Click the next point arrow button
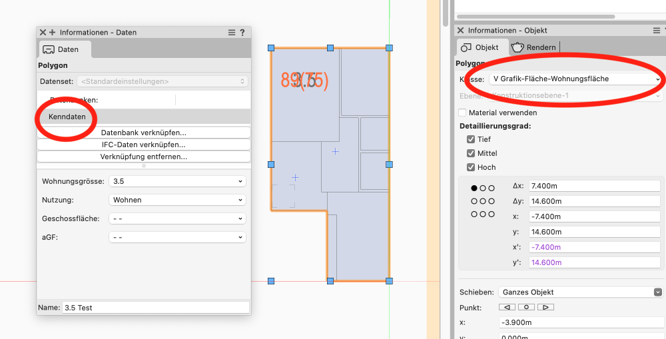666x339 pixels. click(x=545, y=307)
